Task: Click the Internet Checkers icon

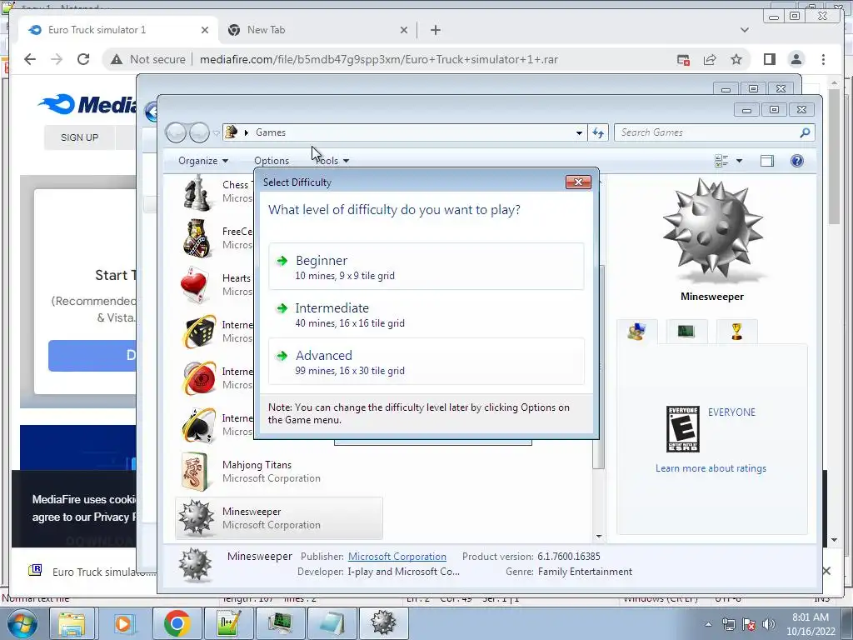Action: click(x=198, y=378)
